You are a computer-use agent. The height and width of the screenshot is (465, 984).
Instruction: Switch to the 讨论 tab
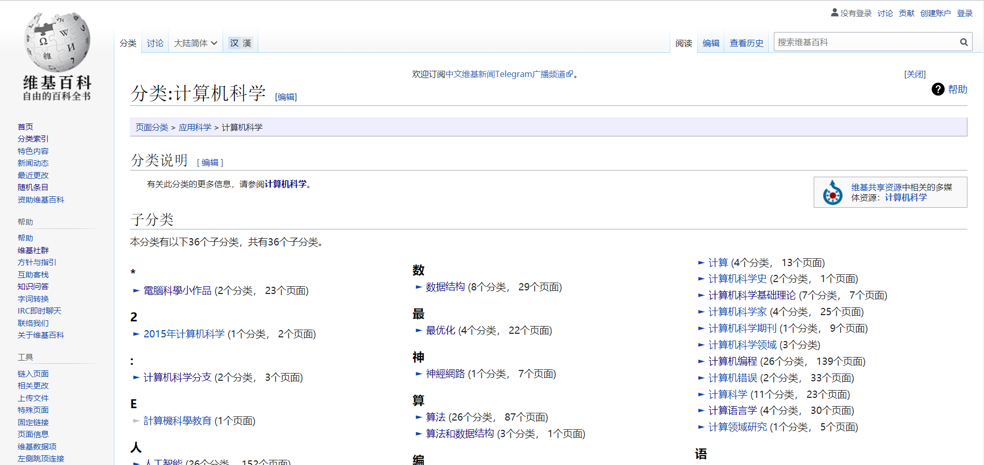pos(155,43)
